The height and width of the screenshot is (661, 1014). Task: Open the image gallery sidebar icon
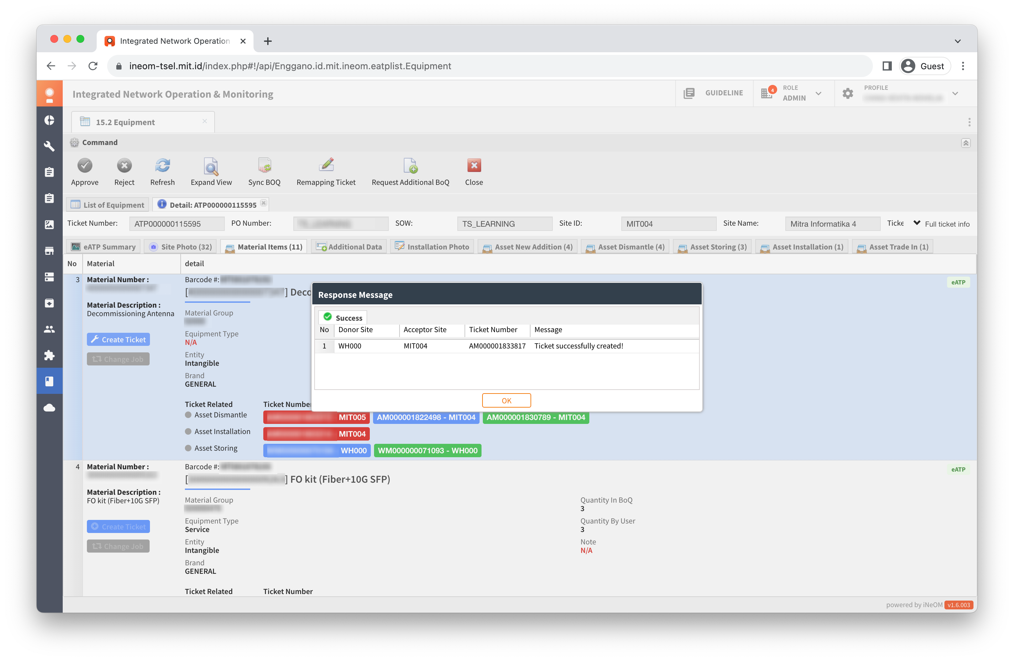pos(49,224)
